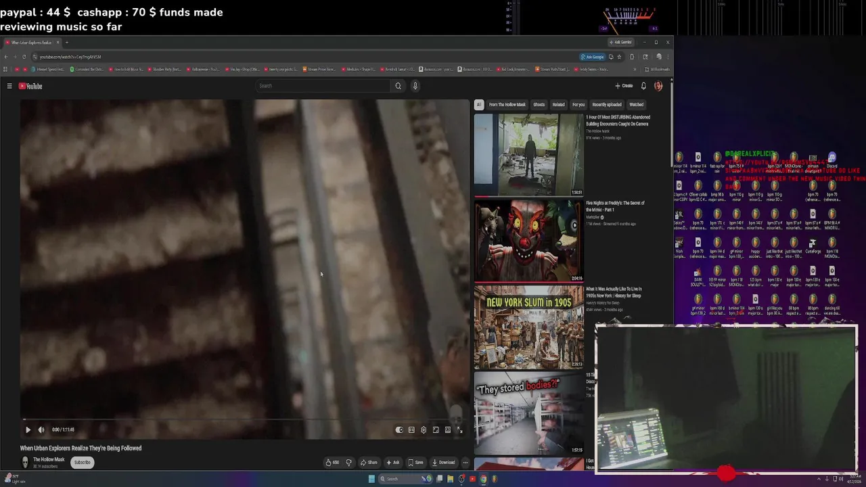Start voice search with microphone icon

point(415,86)
